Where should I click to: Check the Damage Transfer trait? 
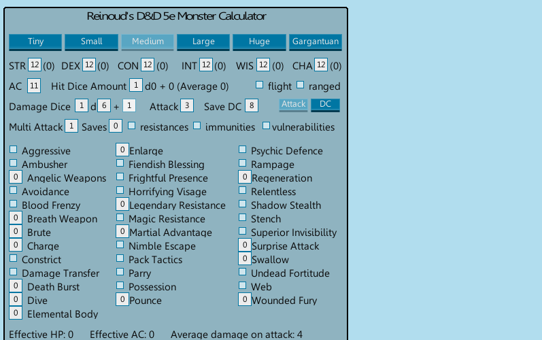(13, 271)
